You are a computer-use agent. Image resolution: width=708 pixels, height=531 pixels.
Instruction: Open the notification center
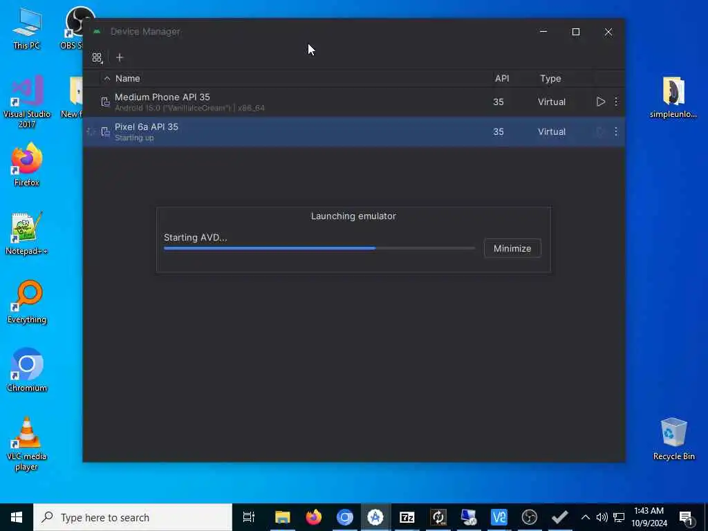[x=687, y=517]
